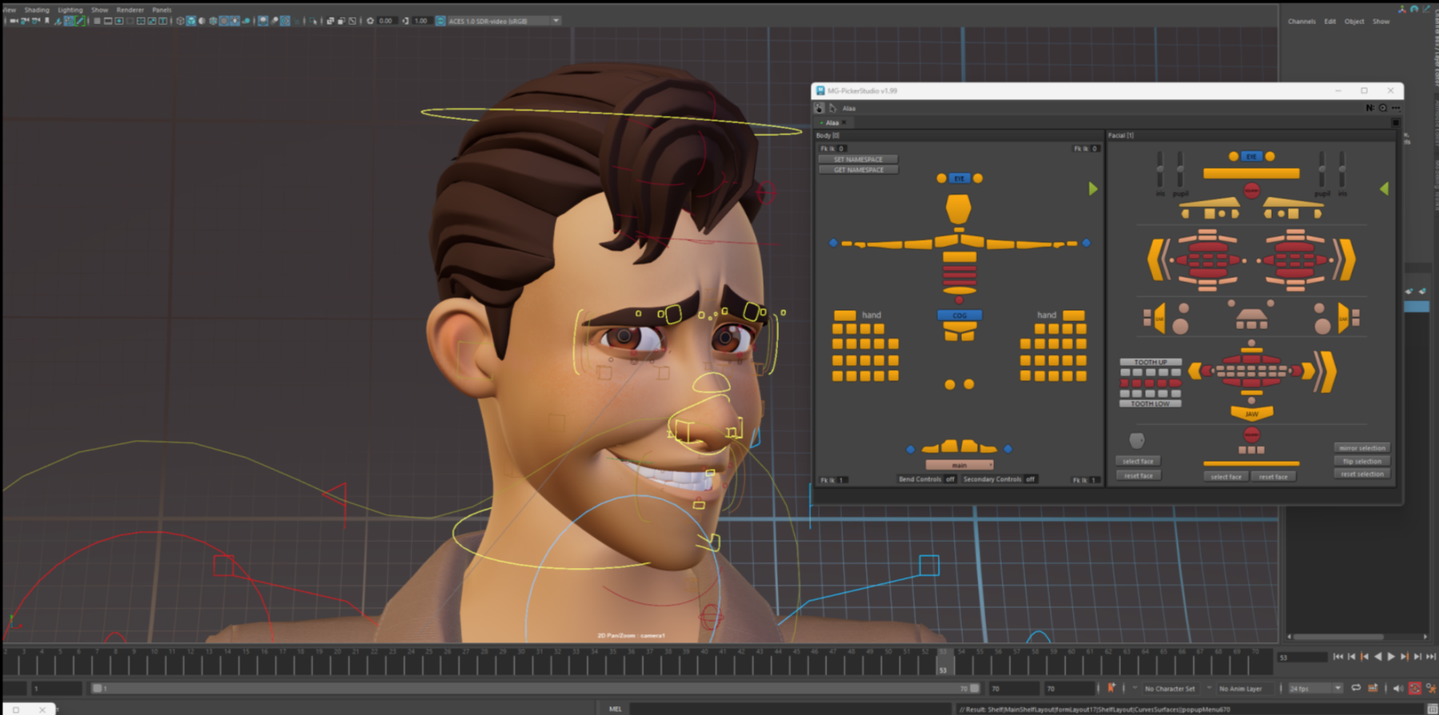This screenshot has width=1439, height=715.
Task: Click the blue EYE button in Body panel
Action: [959, 178]
